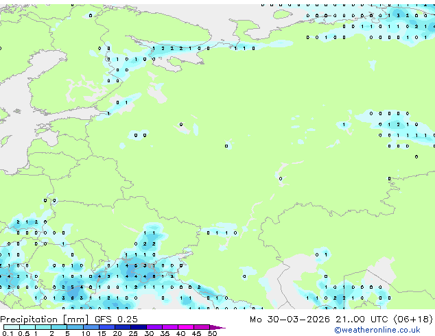Viewport: 435px width, 336px height.
Task: Click the 1–2 mm legend swatch
Action: click(x=43, y=327)
